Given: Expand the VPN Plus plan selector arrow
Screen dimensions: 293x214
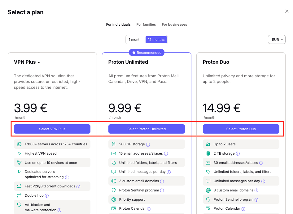Looking at the screenshot, I should tap(39, 62).
